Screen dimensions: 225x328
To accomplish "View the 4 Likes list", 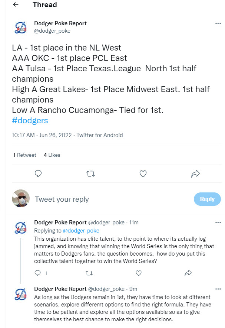I will pos(52,155).
